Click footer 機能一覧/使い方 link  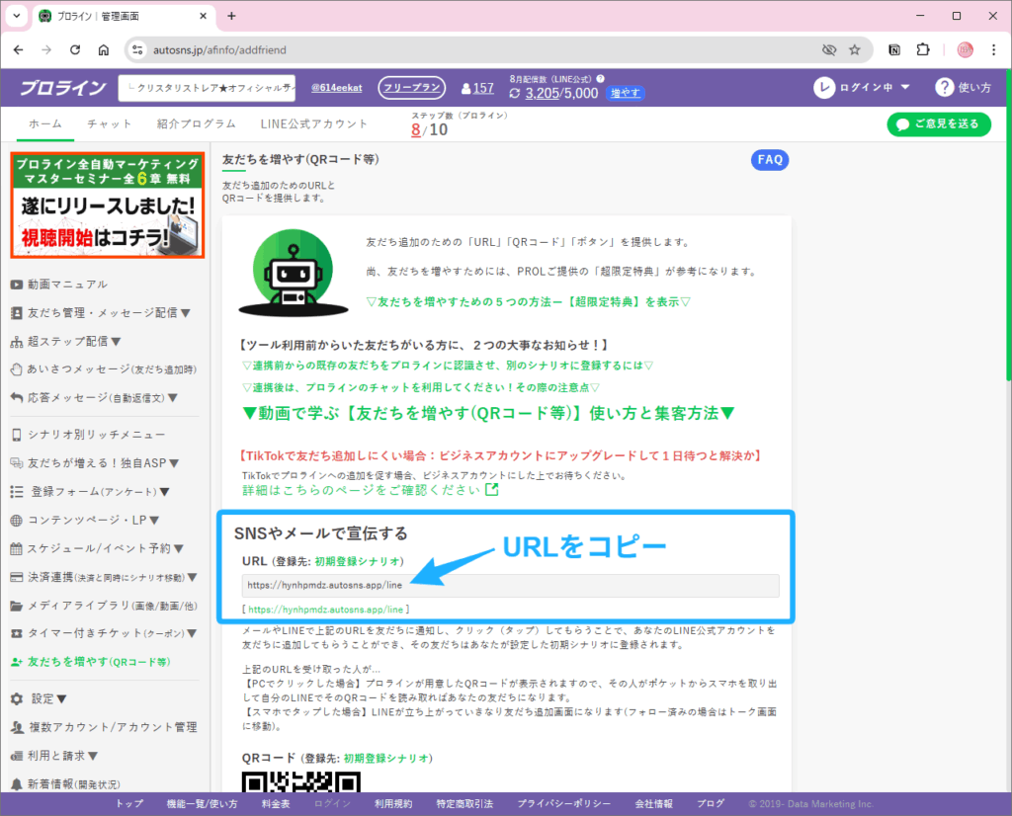[202, 804]
